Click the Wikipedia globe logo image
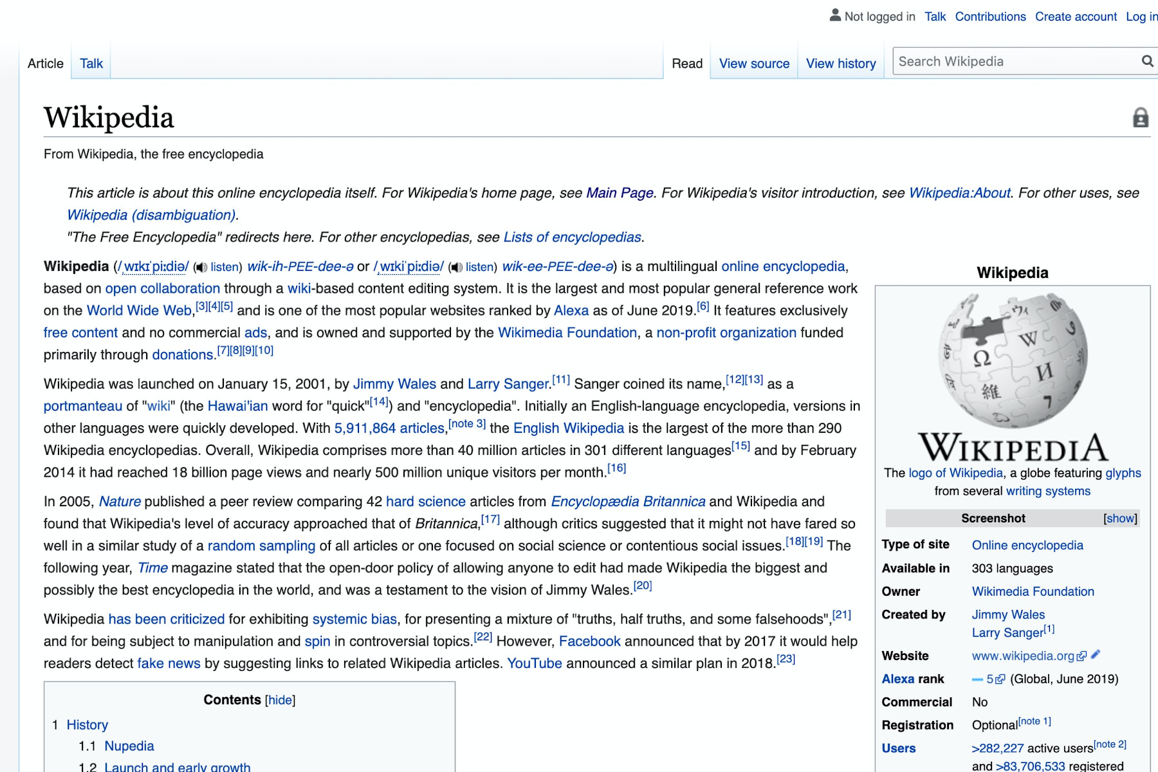The width and height of the screenshot is (1158, 772). coord(1013,378)
